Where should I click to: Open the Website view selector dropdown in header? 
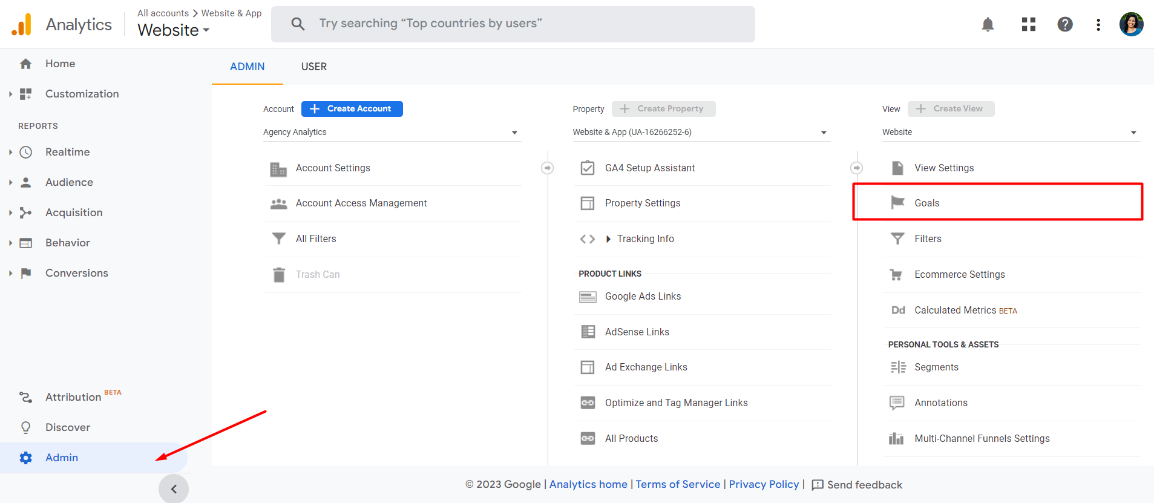point(174,30)
